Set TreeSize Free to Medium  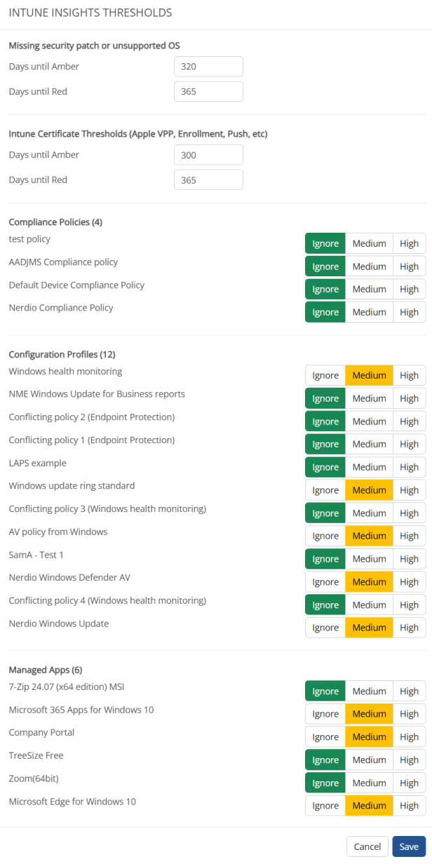pyautogui.click(x=369, y=760)
